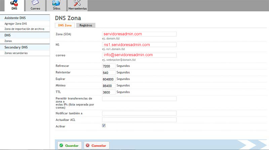Open Zona de importación de archivo

(24, 29)
